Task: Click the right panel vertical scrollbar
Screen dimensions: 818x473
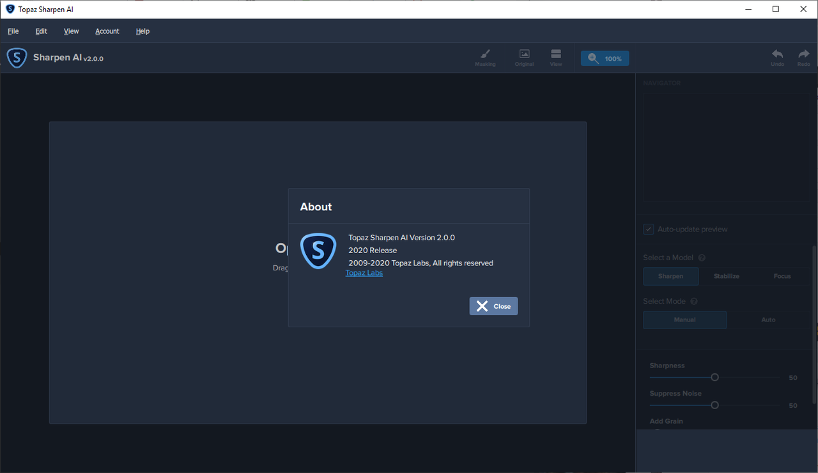Action: 814,324
